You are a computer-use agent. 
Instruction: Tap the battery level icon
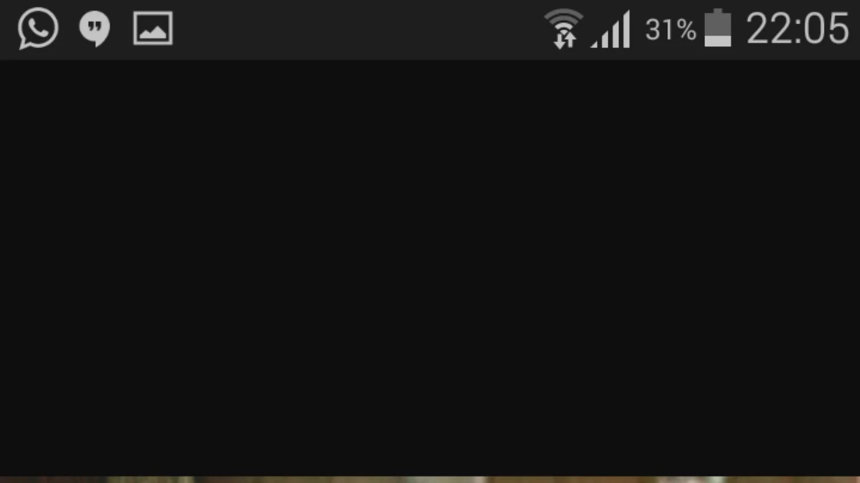[718, 28]
